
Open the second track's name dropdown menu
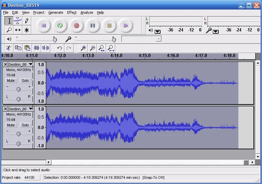(31, 109)
